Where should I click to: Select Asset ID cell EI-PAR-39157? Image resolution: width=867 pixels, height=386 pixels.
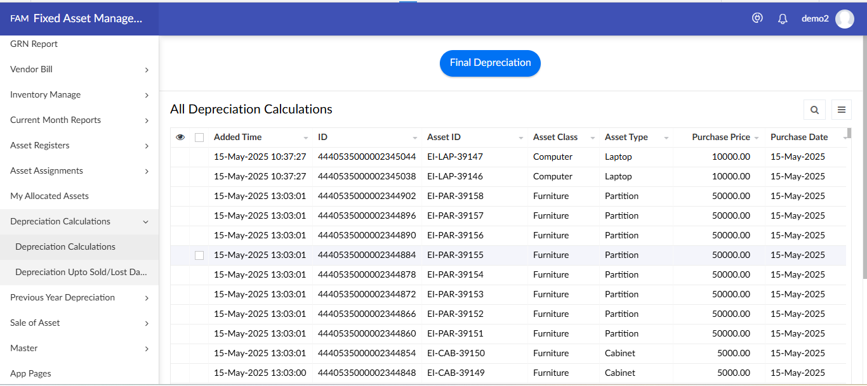point(455,216)
